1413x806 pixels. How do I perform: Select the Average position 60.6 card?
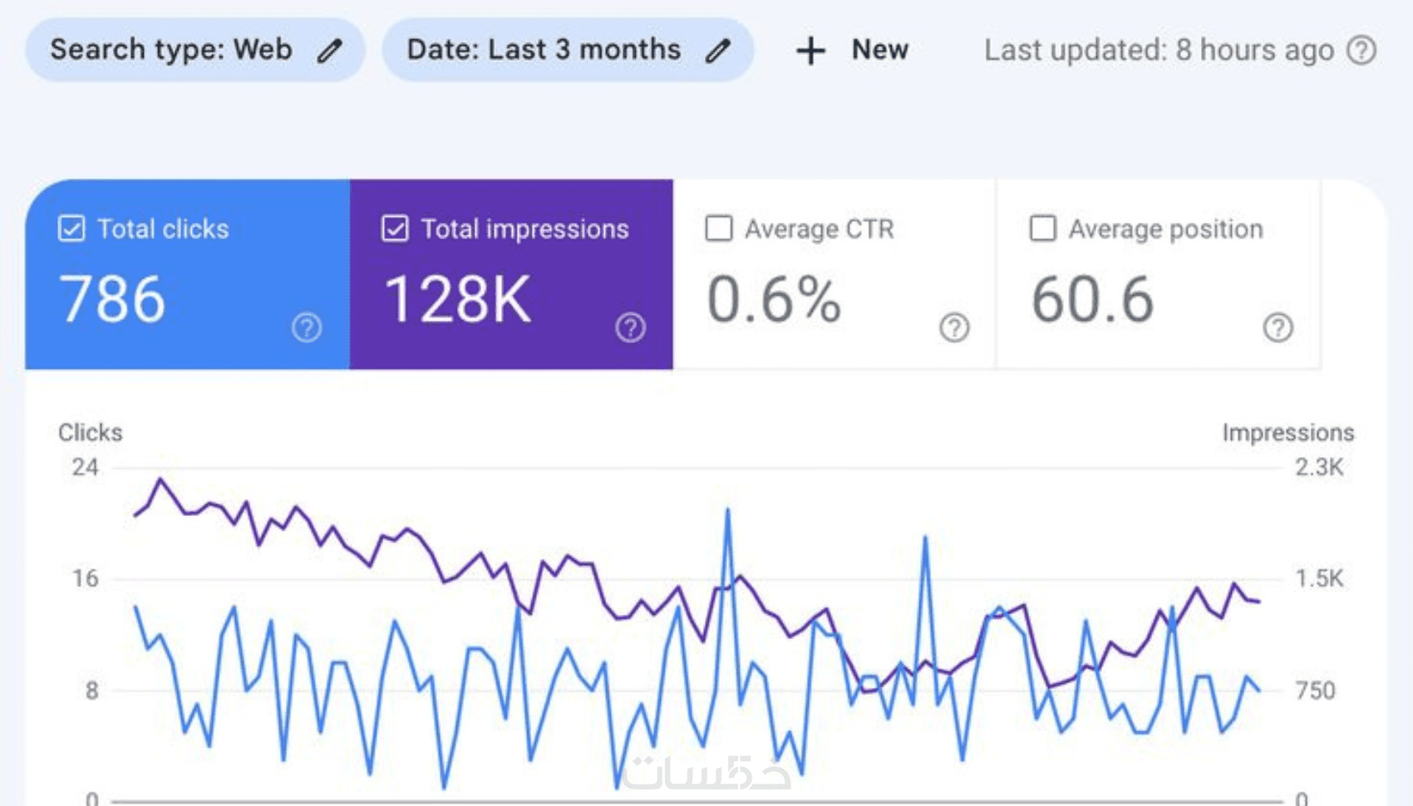point(1159,274)
